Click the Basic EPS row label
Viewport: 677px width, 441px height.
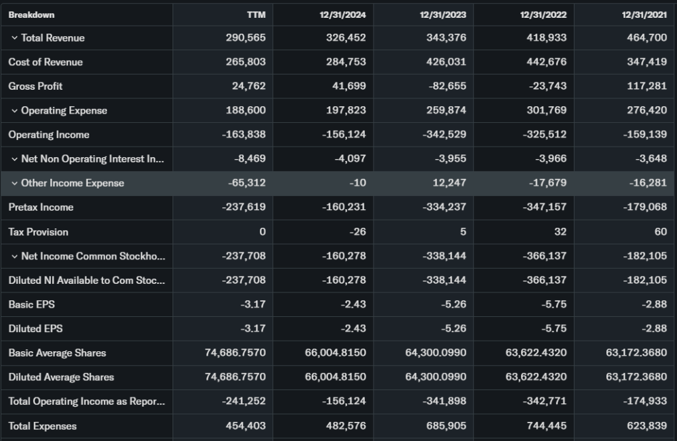coord(30,304)
